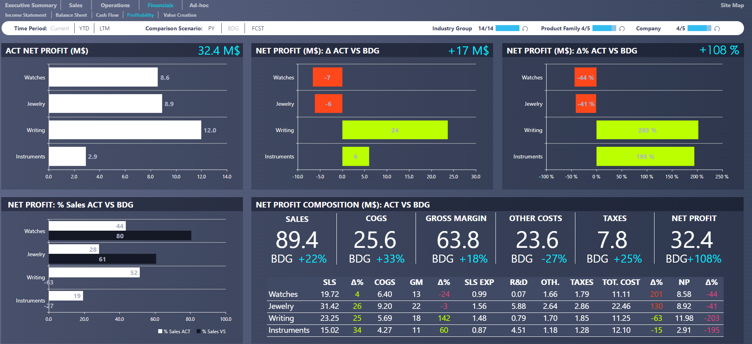The width and height of the screenshot is (752, 344).
Task: Click the % Sales VS legend entry
Action: pyautogui.click(x=211, y=331)
